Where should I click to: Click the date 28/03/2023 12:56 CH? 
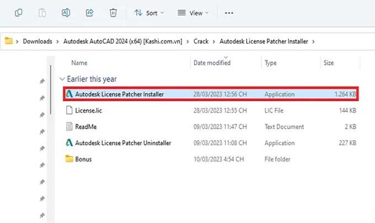[220, 94]
